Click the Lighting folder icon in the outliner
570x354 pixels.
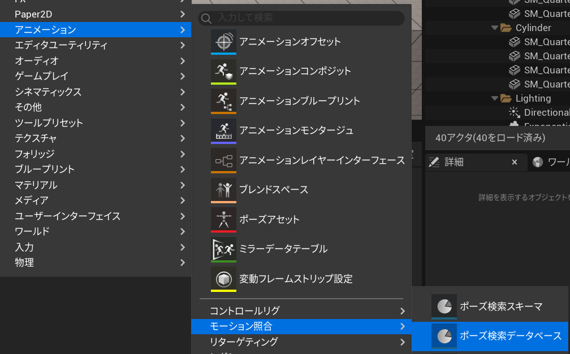pyautogui.click(x=506, y=98)
